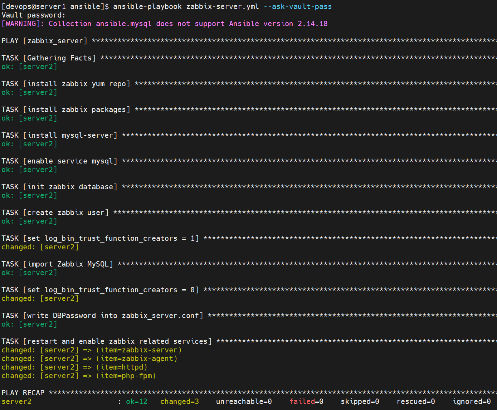Click the 'failed=0' recap value
The image size is (497, 410).
[306, 401]
